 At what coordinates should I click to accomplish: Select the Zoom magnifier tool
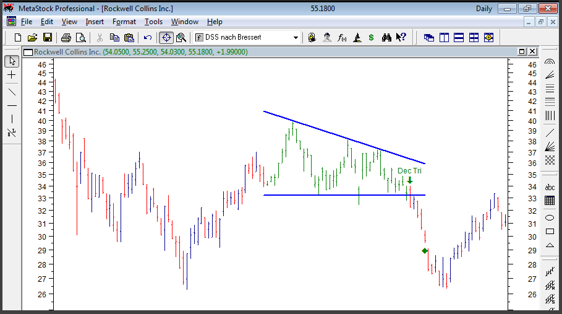(181, 37)
